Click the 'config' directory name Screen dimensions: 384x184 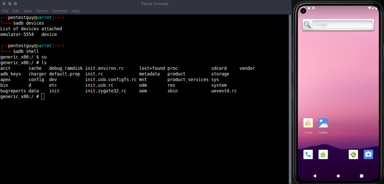(x=36, y=80)
